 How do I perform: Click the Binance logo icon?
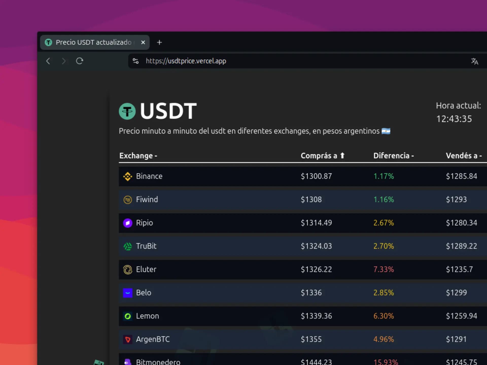click(128, 176)
